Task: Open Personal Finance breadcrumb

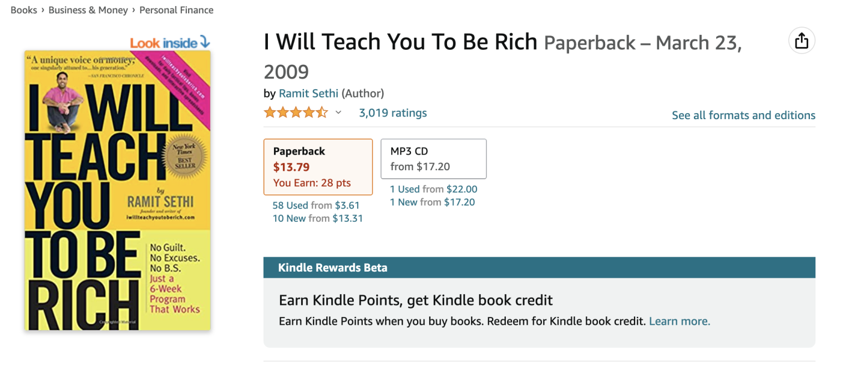Action: [x=176, y=10]
